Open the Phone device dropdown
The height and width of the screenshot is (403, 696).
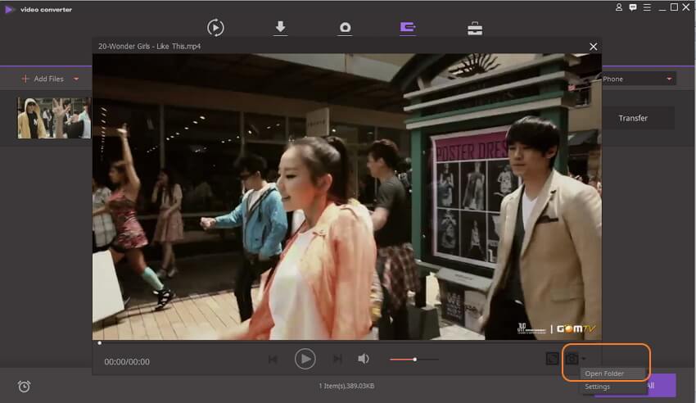click(639, 79)
